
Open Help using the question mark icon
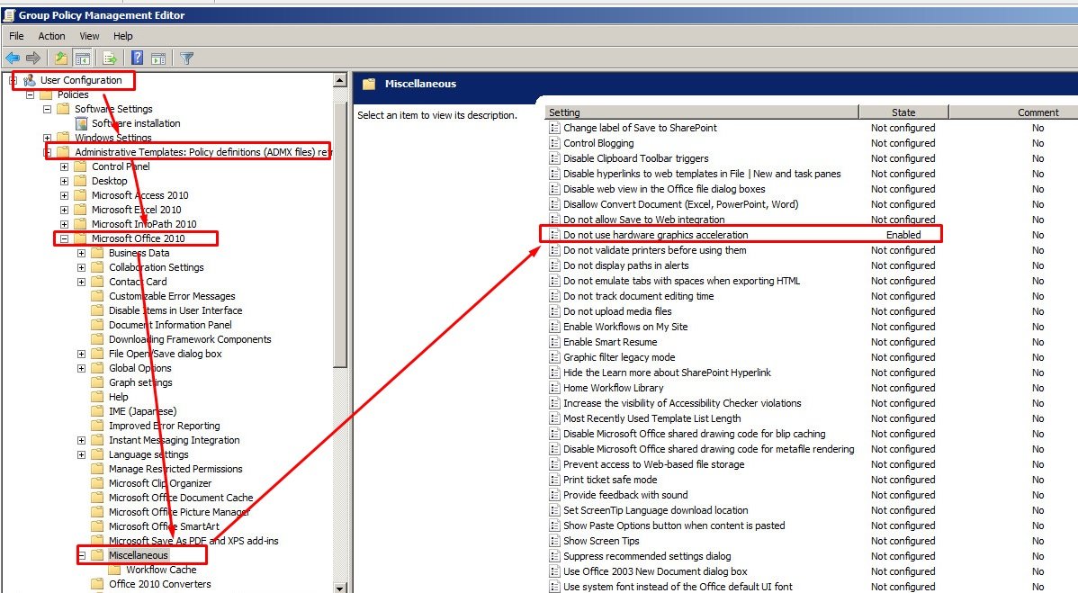[137, 58]
